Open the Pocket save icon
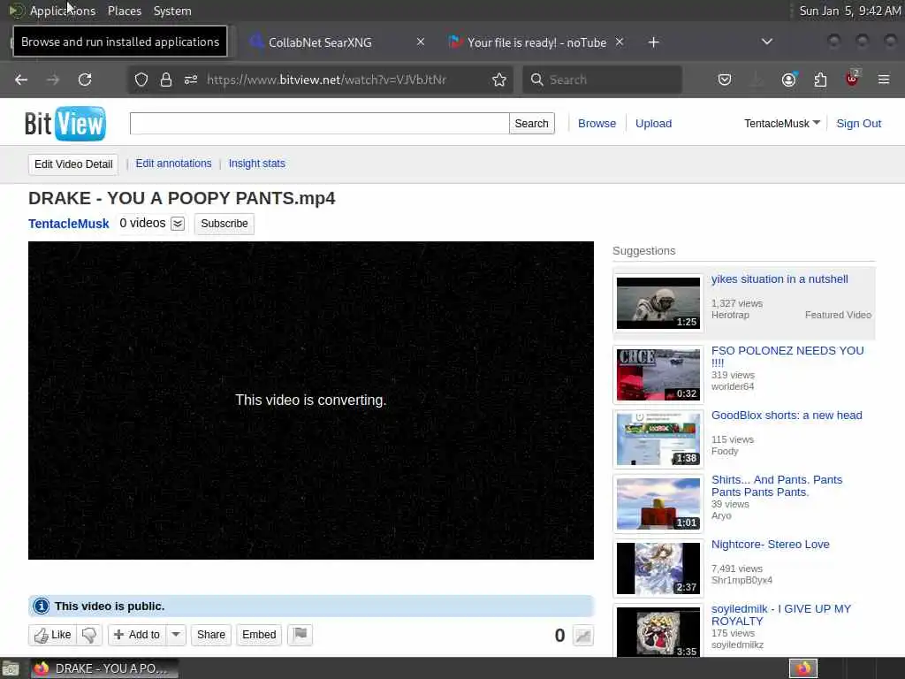 pyautogui.click(x=725, y=80)
